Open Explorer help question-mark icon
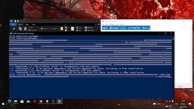This screenshot has height=109, width=194. tap(98, 25)
